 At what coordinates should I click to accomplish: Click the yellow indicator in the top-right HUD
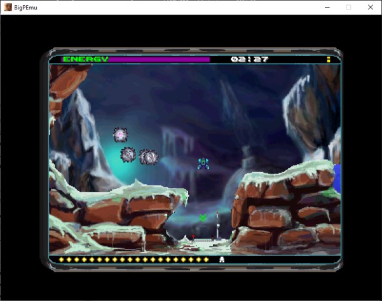329,59
